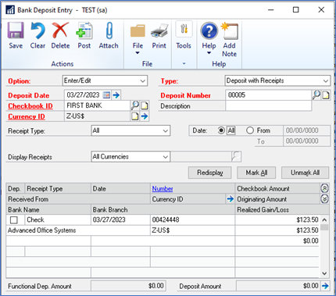Click the blue arrow beside Deposit Amount
The height and width of the screenshot is (296, 336).
[x=325, y=286]
